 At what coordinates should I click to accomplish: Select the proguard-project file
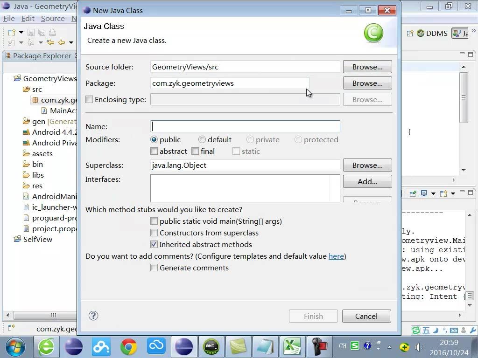pos(50,218)
